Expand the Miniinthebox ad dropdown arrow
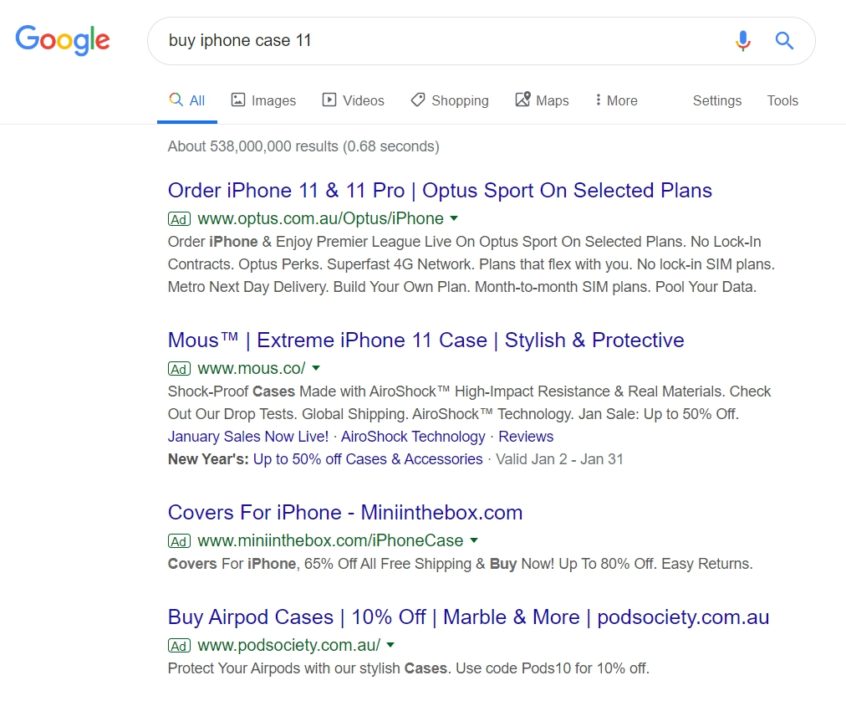This screenshot has height=701, width=846. click(x=474, y=540)
